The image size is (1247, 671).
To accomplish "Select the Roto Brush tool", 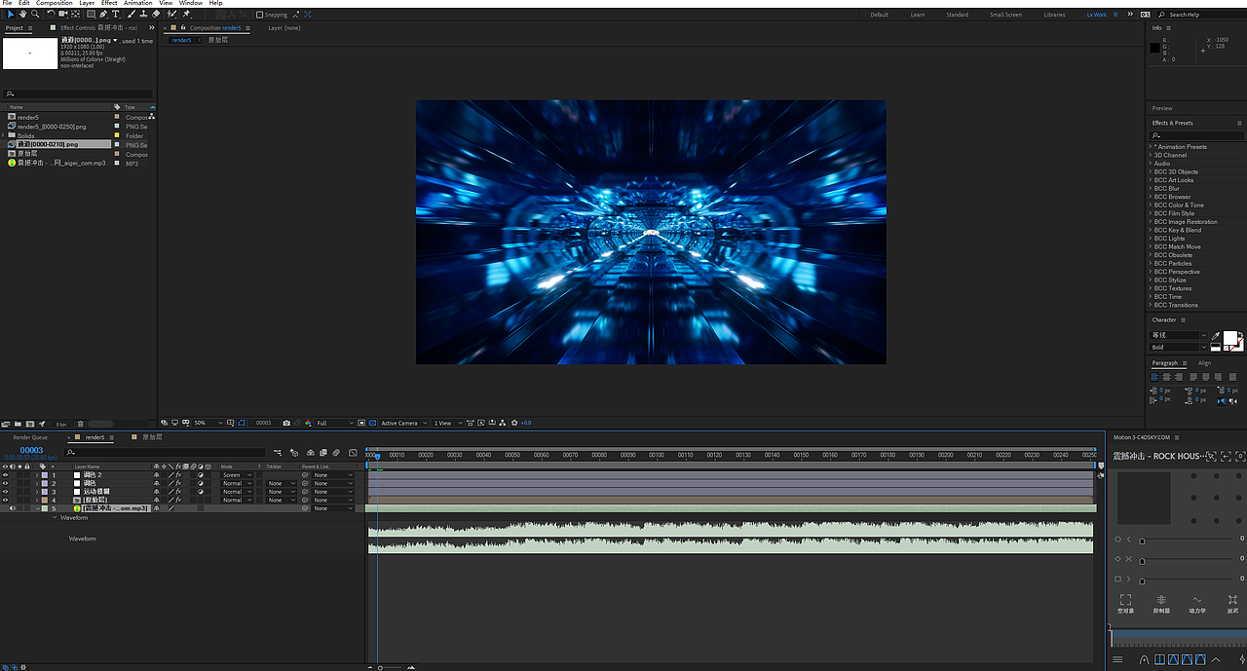I will point(171,15).
